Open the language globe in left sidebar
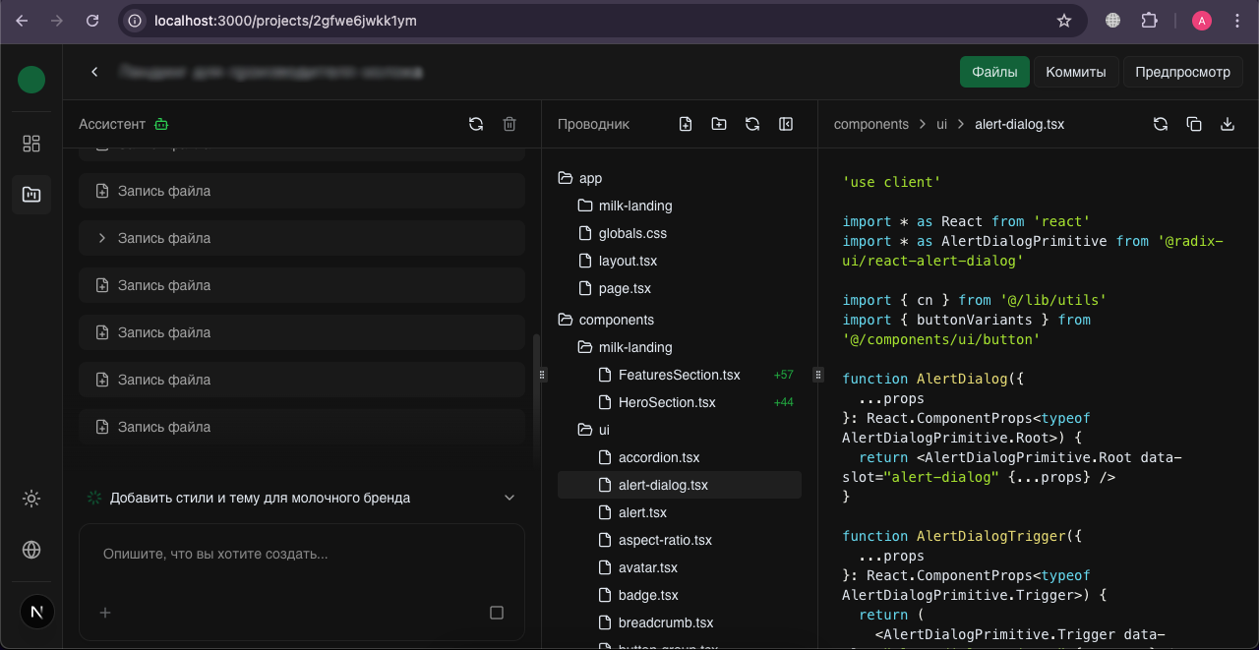Viewport: 1259px width, 650px height. click(31, 550)
